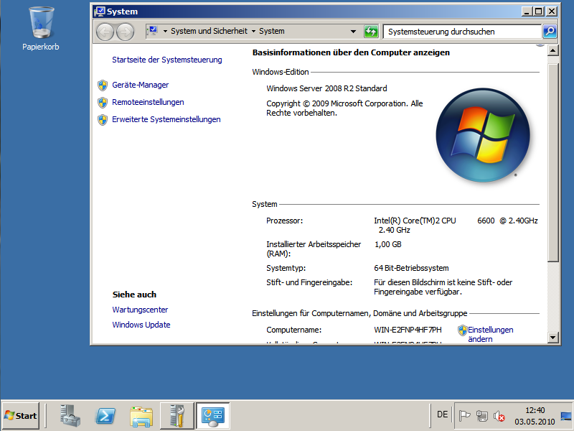Image resolution: width=574 pixels, height=431 pixels.
Task: Click the muted volume tray icon
Action: (x=499, y=416)
